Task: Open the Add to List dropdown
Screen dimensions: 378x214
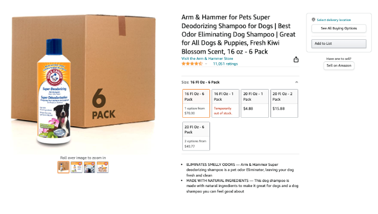Action: [339, 44]
